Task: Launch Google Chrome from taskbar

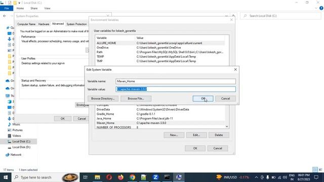Action: click(x=132, y=177)
